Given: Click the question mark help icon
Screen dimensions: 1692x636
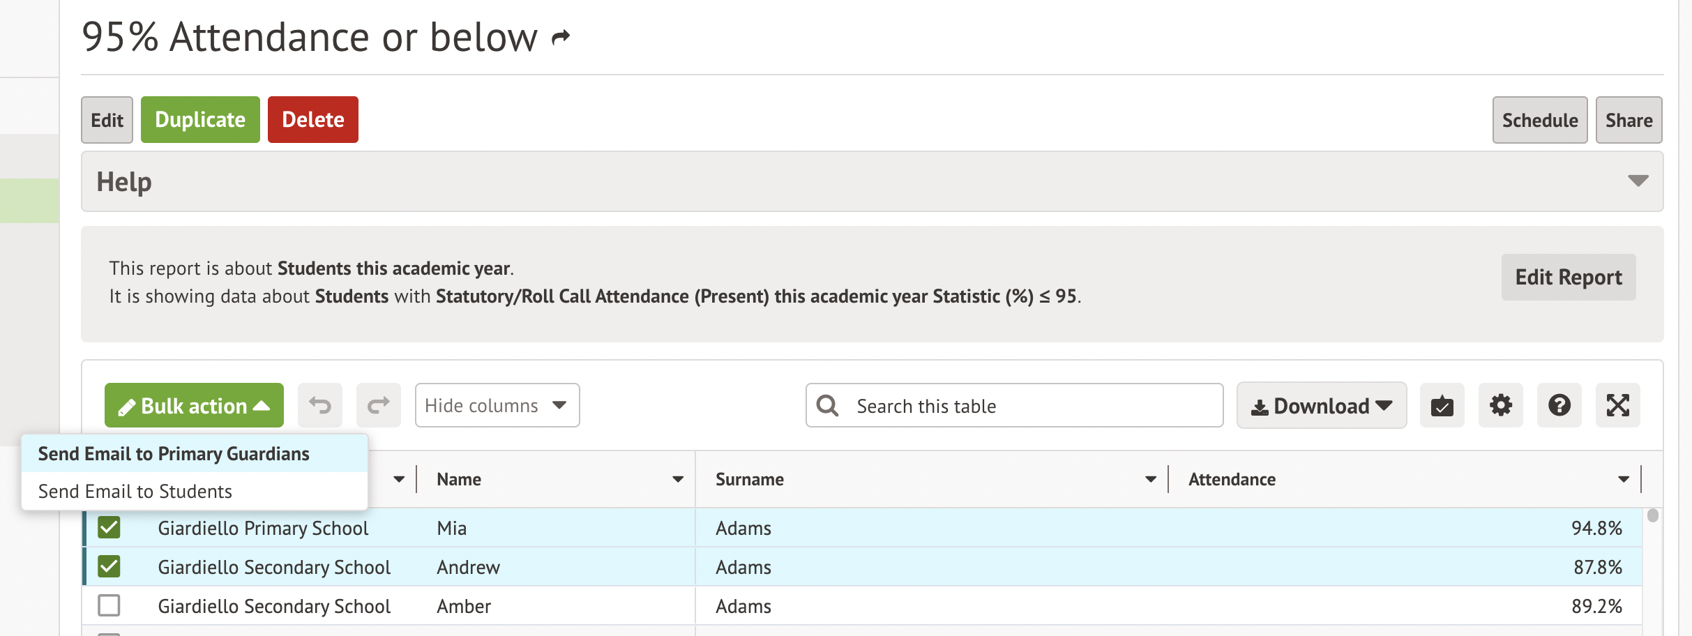Looking at the screenshot, I should pyautogui.click(x=1559, y=405).
